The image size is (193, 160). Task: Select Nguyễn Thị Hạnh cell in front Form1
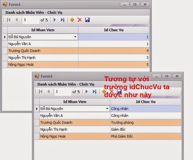tap(75, 129)
